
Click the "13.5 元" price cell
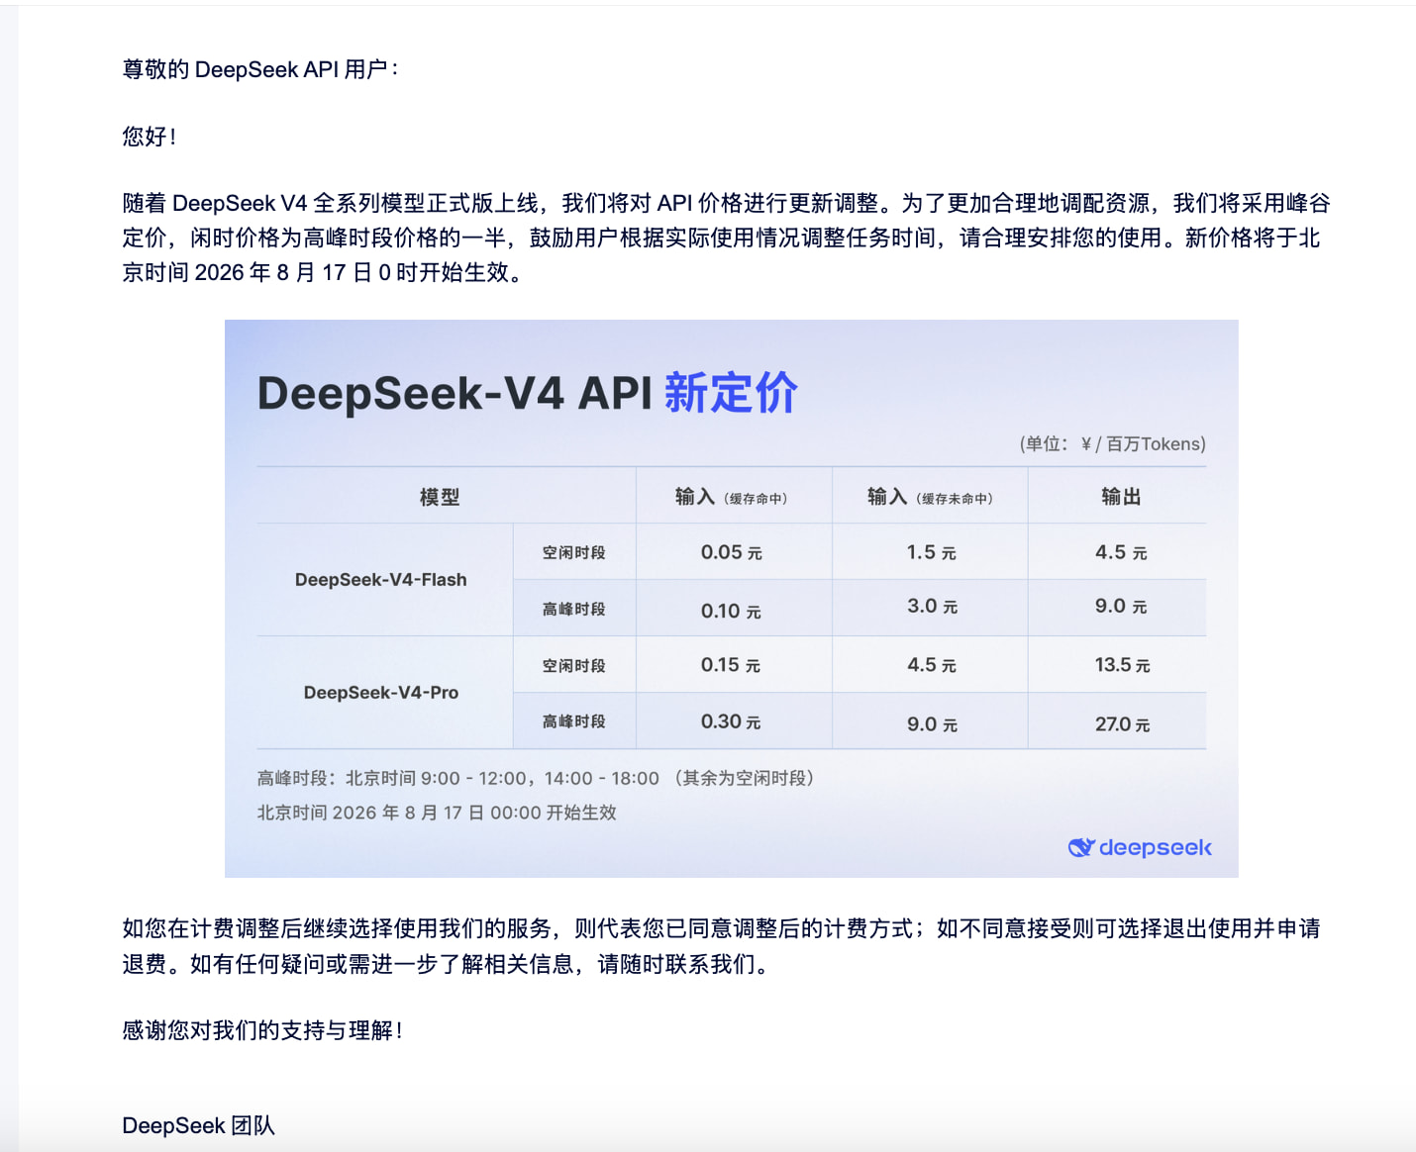click(x=1122, y=665)
